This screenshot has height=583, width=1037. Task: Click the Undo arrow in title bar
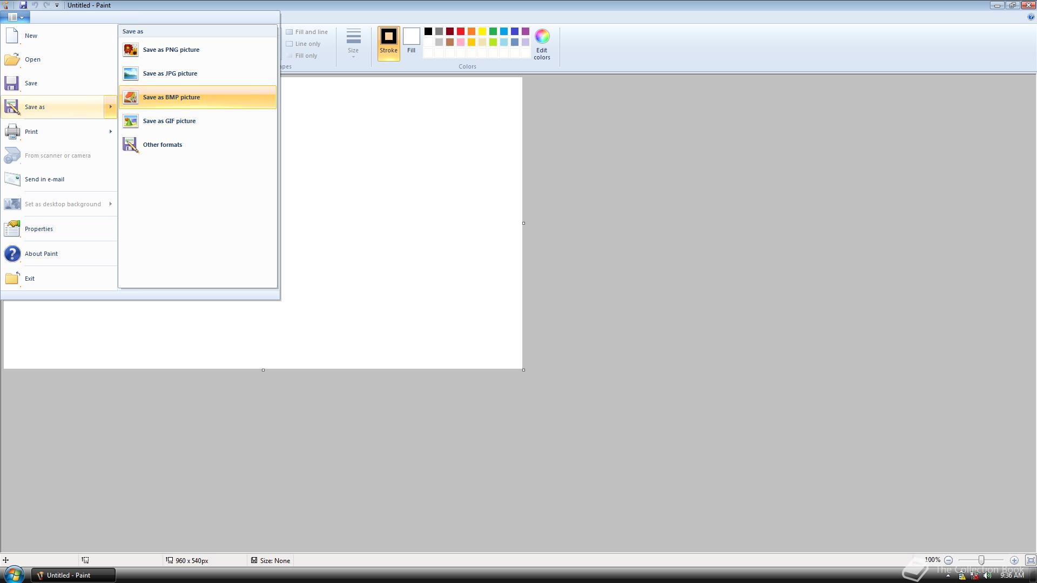tap(35, 5)
